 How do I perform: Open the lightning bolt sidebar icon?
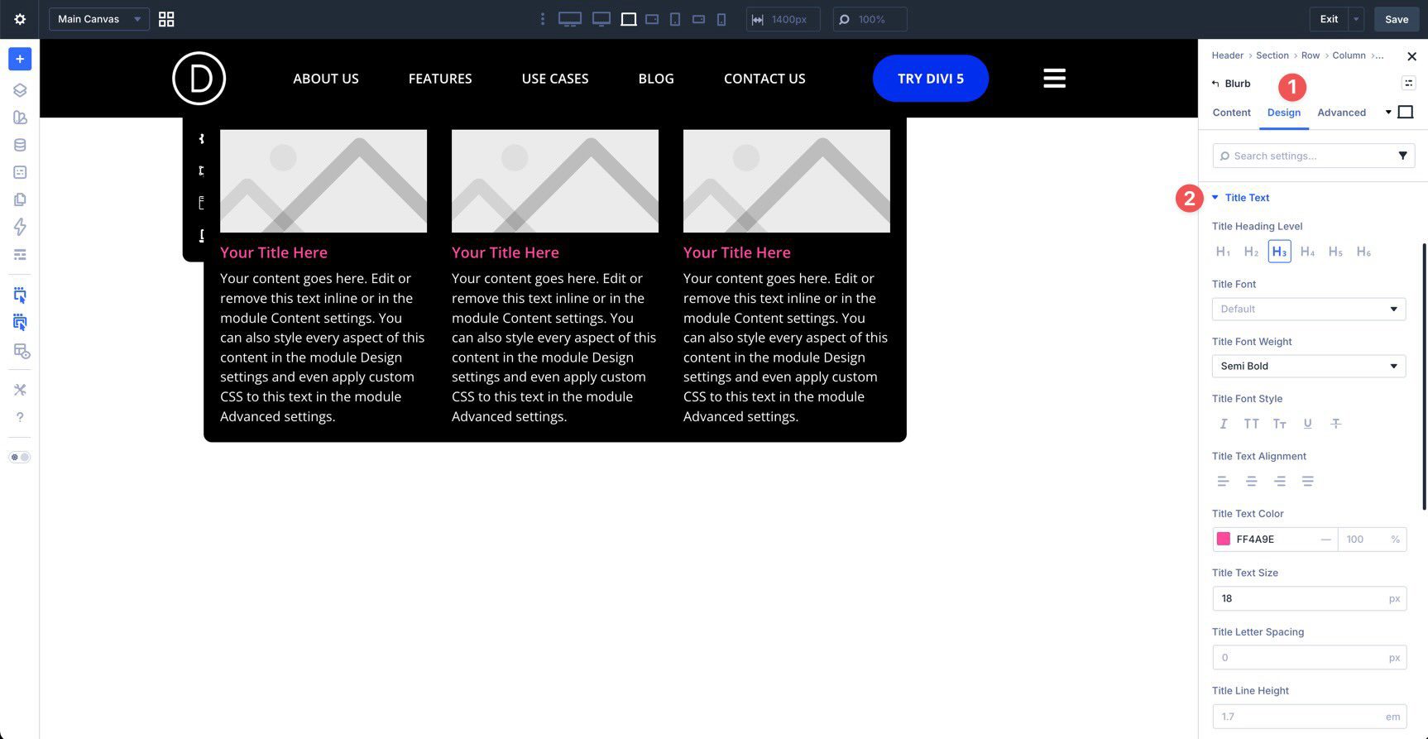[x=20, y=227]
